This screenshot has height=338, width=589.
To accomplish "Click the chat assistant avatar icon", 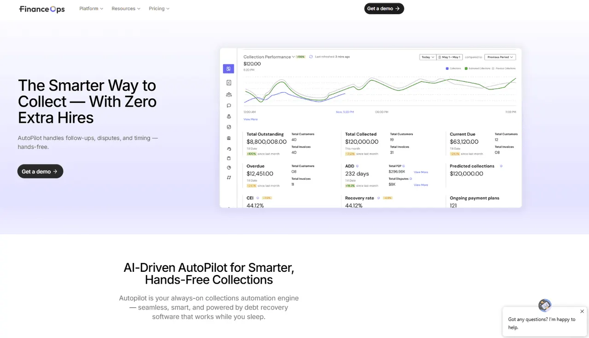I will tap(545, 305).
